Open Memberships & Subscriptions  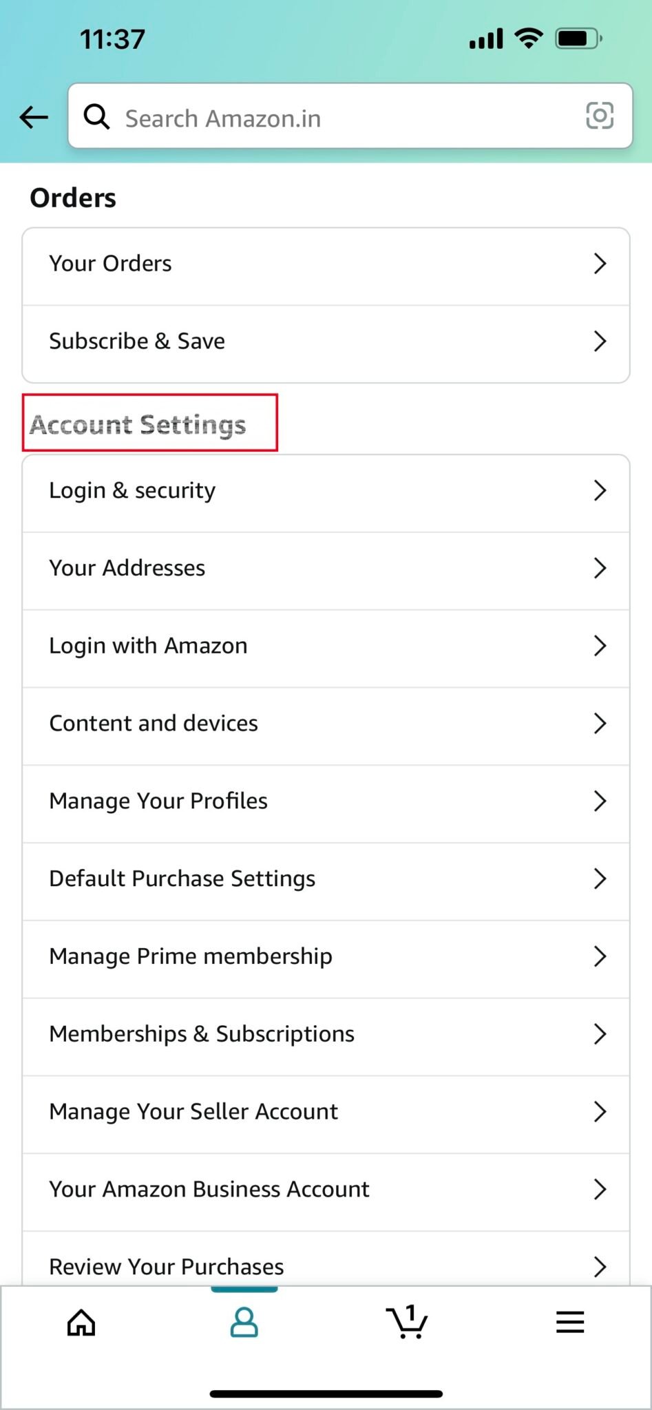[326, 1033]
